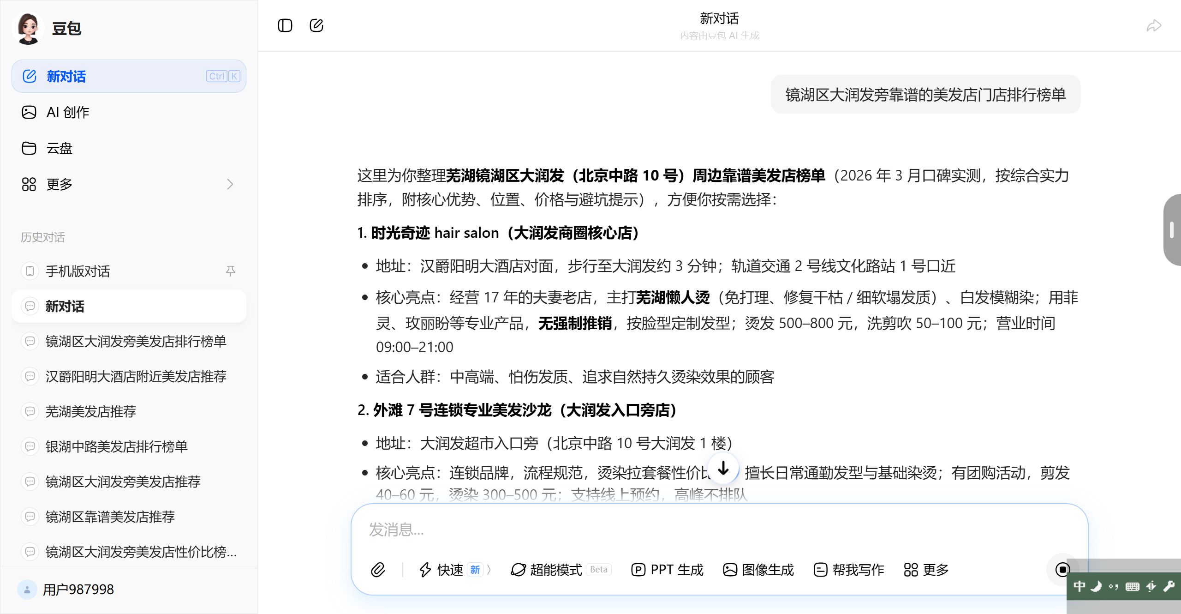Viewport: 1181px width, 614px height.
Task: Select 图像生成 tool
Action: point(758,570)
